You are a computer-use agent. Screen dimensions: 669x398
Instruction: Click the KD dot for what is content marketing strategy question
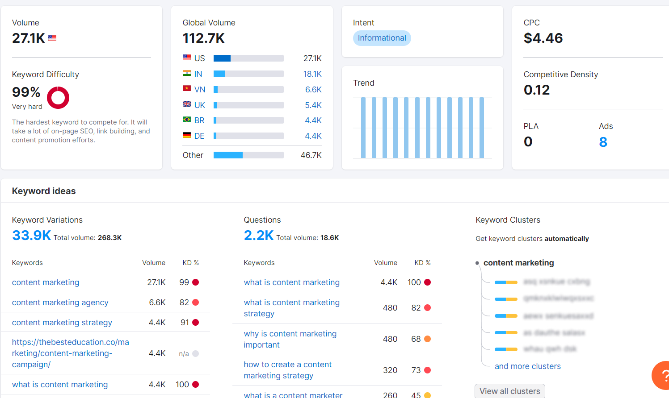[427, 308]
